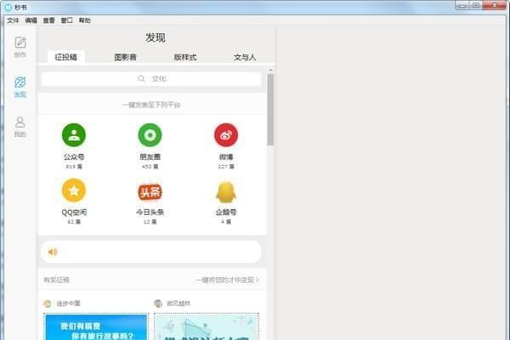
Task: Switch to the 文与人 tab
Action: pyautogui.click(x=245, y=57)
